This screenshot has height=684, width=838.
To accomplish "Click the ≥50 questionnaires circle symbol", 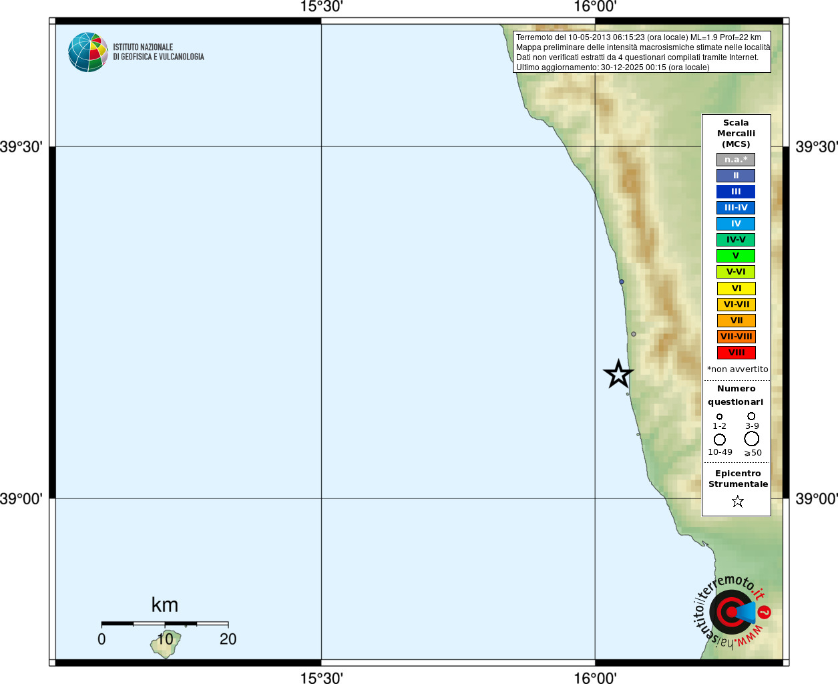I will pos(752,439).
